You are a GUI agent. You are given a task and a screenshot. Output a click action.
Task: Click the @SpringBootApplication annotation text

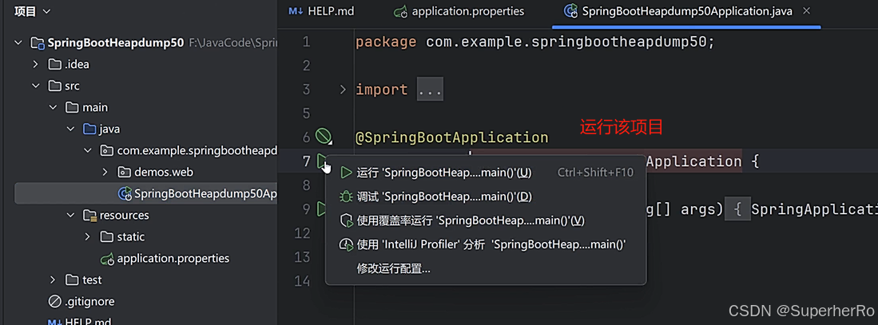pyautogui.click(x=451, y=137)
